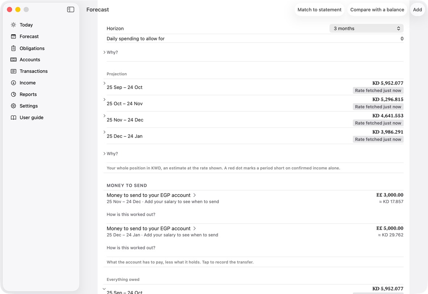Click the Obligations clipboard icon
This screenshot has width=428, height=294.
pos(13,48)
